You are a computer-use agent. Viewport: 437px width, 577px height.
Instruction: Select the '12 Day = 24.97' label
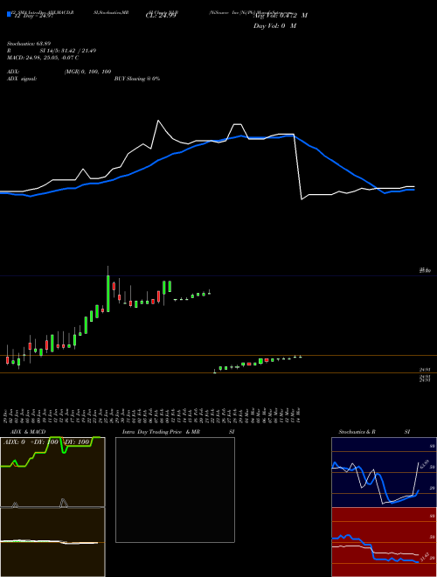point(34,16)
